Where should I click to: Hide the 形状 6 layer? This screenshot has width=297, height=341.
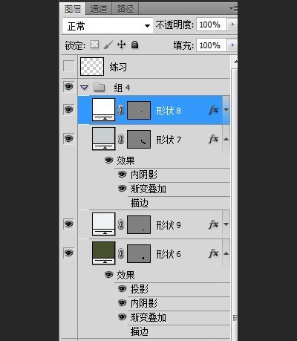(68, 253)
